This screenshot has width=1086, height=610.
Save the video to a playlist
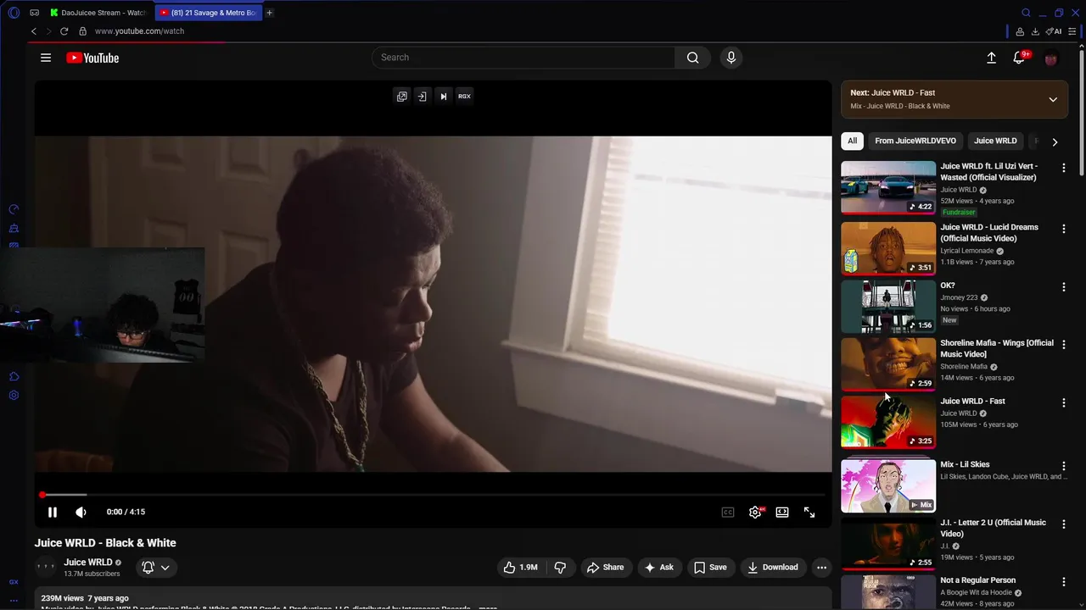click(x=710, y=568)
